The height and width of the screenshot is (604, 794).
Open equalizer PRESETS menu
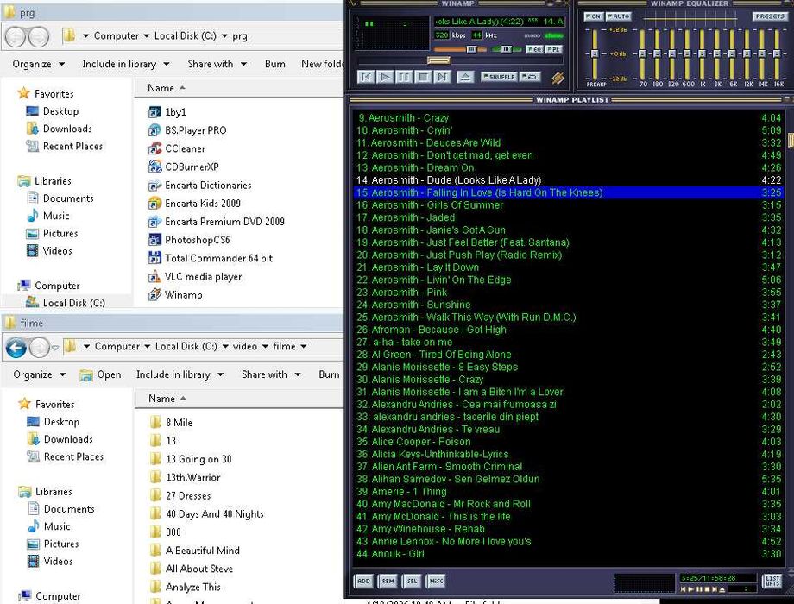coord(769,16)
